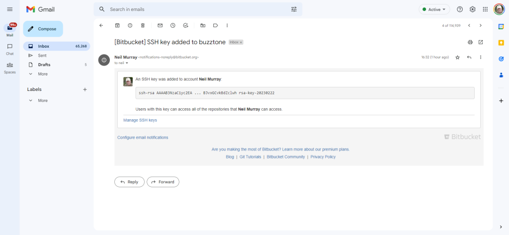
Task: Open the email in a new window
Action: [x=481, y=42]
